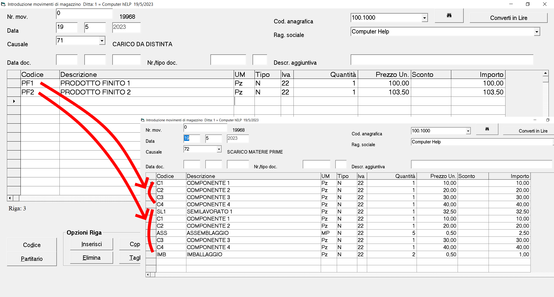Expand Rag. sociale dropdown showing Computer Help
Viewport: 554px width, 297px height.
[x=537, y=32]
